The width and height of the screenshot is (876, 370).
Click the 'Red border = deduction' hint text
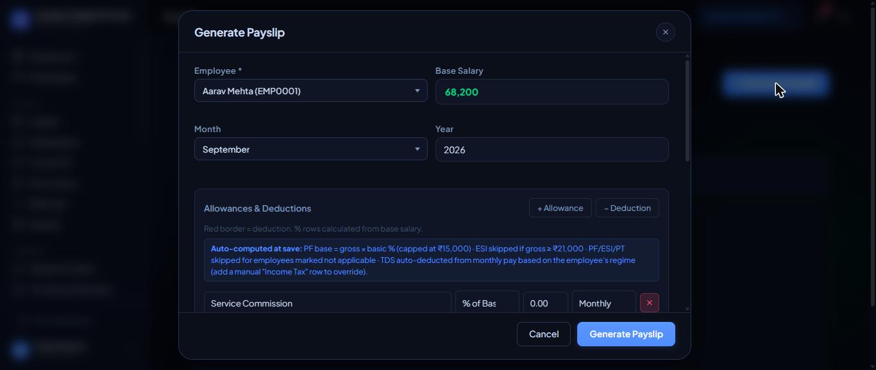point(313,229)
